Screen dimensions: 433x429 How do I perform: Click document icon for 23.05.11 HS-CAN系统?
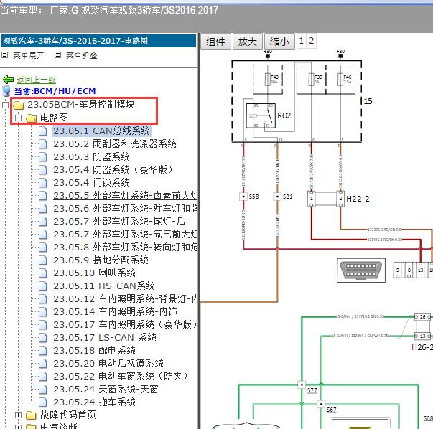click(x=43, y=286)
